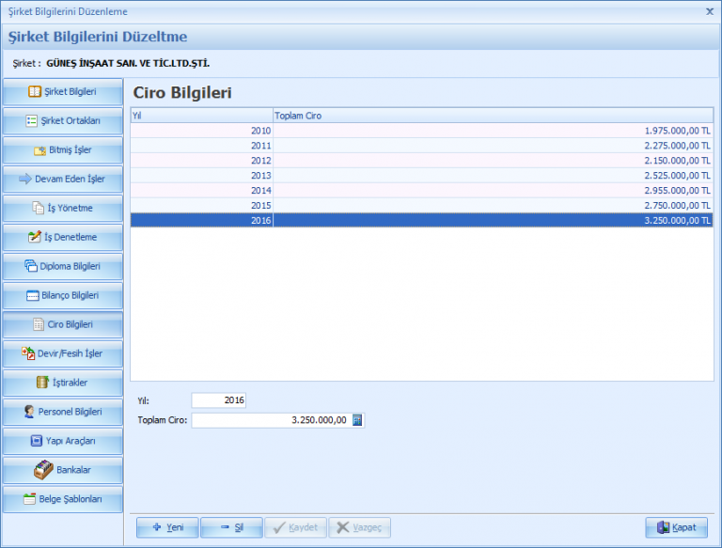
Task: Click the İştirakler icon
Action: 41,383
